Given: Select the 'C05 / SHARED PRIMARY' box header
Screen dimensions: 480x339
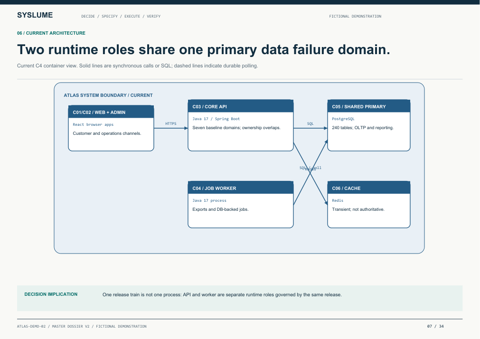Looking at the screenshot, I should click(369, 106).
